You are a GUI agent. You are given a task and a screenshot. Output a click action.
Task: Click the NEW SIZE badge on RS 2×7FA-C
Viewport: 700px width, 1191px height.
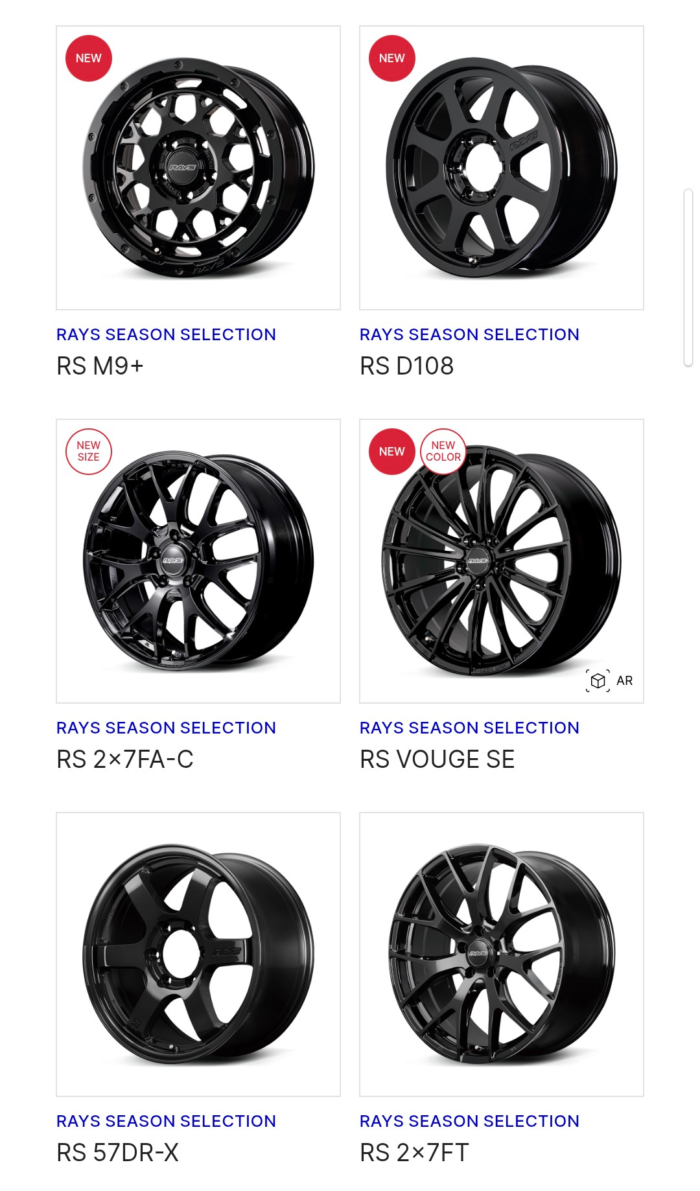(89, 452)
